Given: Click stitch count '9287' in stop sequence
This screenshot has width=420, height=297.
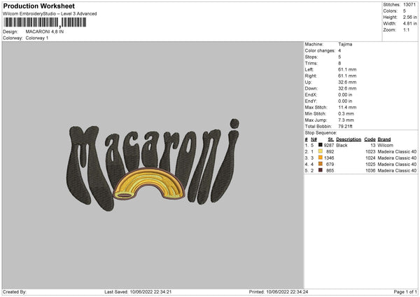Looking at the screenshot, I should tap(329, 145).
